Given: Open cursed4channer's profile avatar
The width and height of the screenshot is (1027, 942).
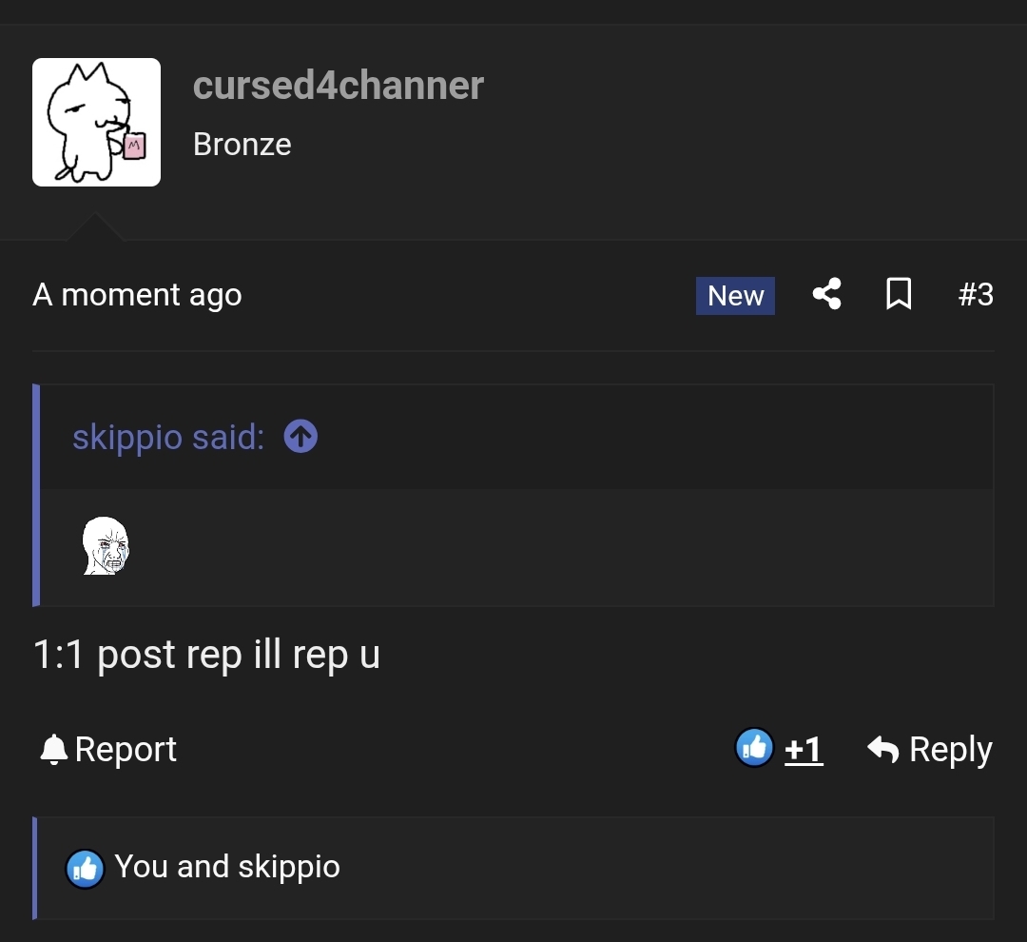Looking at the screenshot, I should coord(96,122).
